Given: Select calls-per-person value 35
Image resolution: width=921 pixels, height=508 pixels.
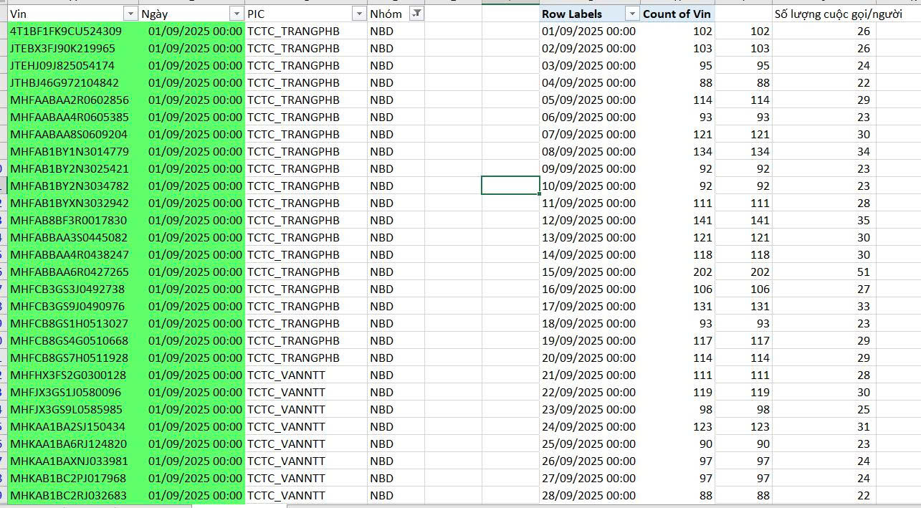Looking at the screenshot, I should click(824, 220).
